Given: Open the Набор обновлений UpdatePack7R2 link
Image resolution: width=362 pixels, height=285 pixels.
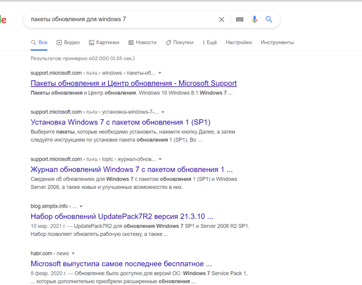Looking at the screenshot, I should tap(122, 216).
